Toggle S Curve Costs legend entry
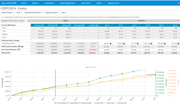Viewport: 180px width, 105px height. 98,103
